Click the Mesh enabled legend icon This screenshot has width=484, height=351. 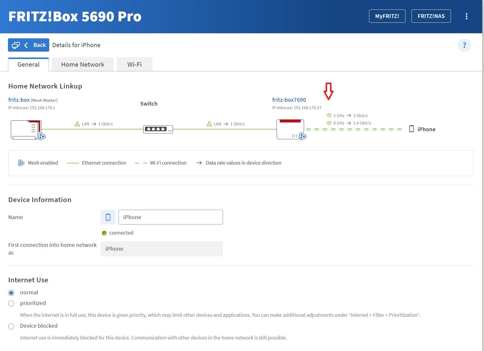tap(21, 163)
